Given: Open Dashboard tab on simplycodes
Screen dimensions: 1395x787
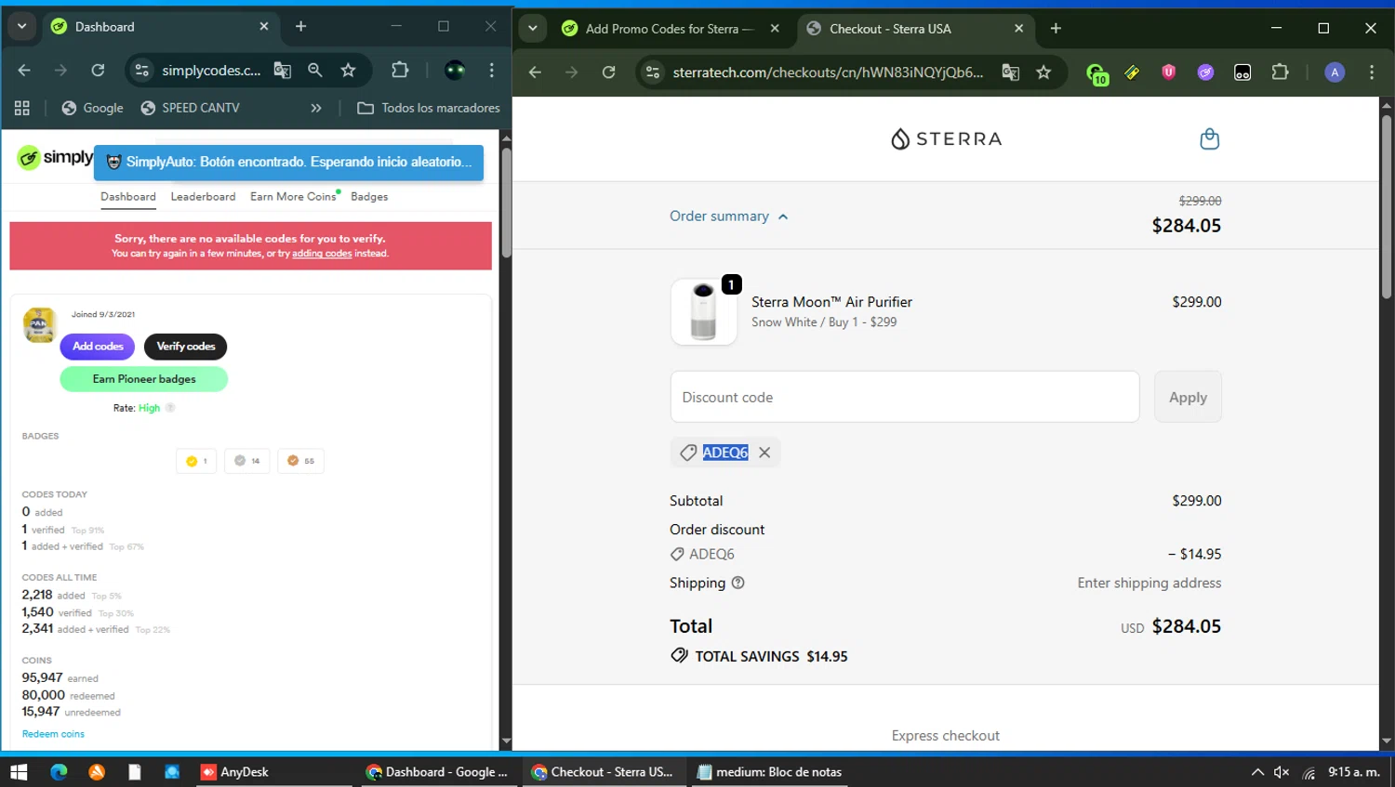Looking at the screenshot, I should 128,197.
